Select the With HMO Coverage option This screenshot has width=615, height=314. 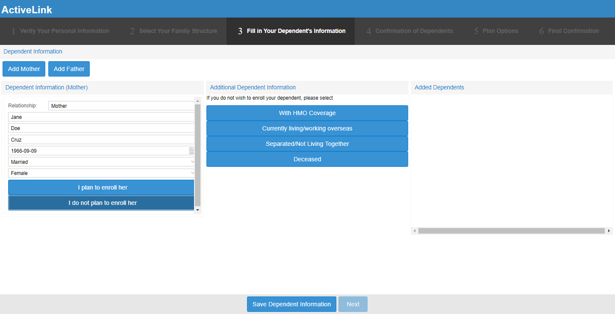click(x=307, y=113)
